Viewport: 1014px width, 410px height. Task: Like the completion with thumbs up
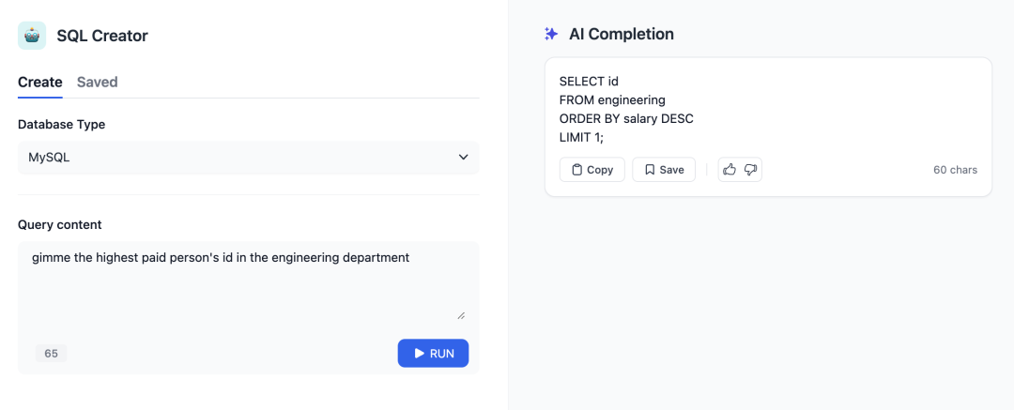(x=730, y=170)
